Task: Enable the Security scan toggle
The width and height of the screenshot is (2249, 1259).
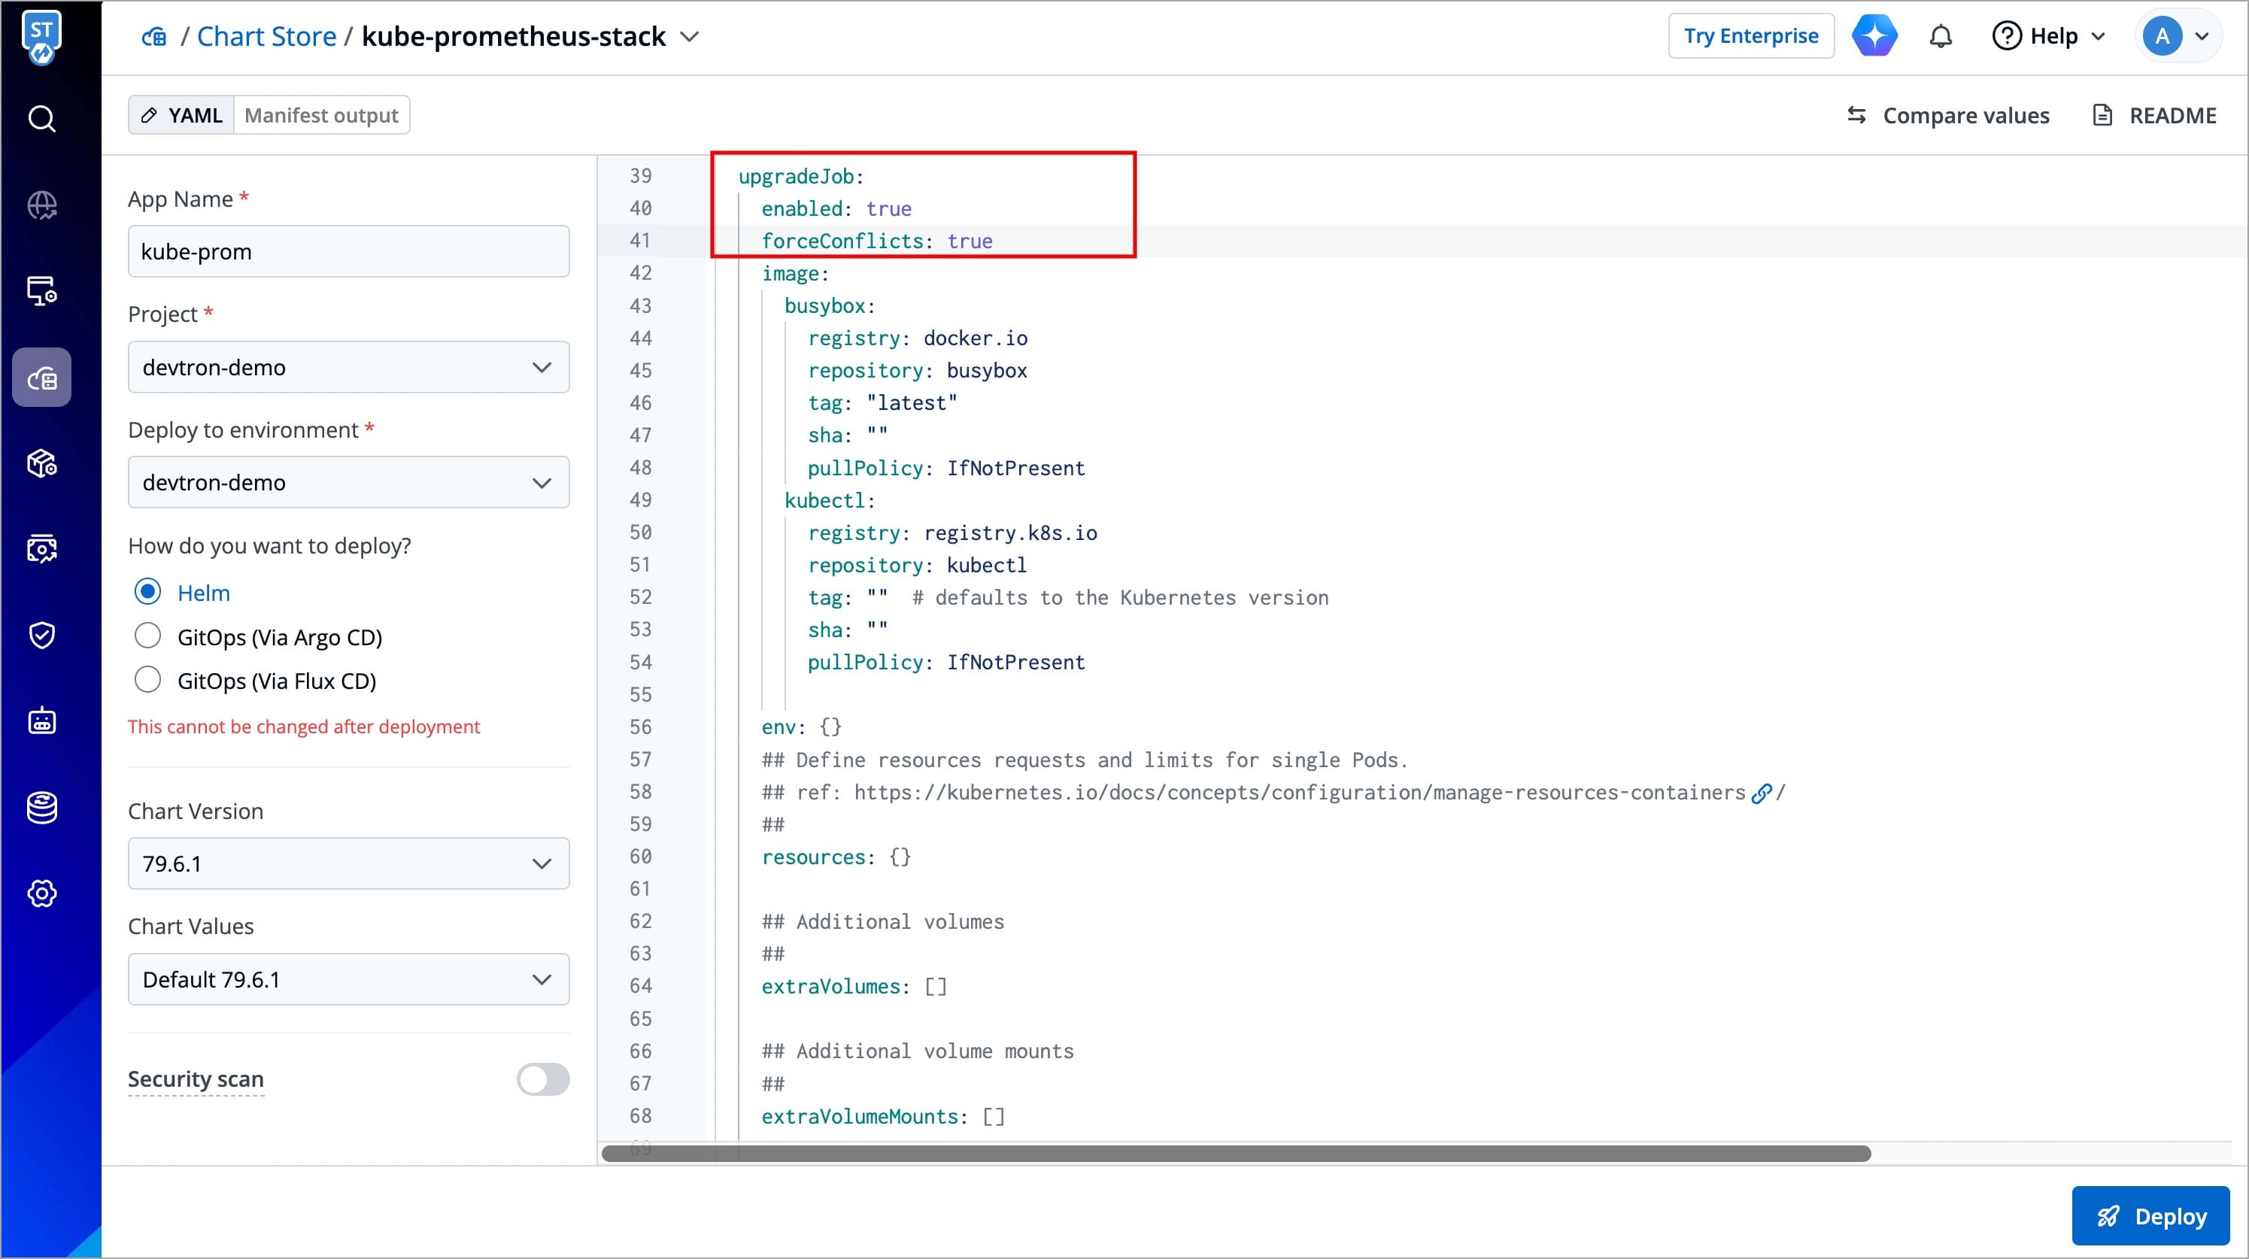Action: coord(542,1079)
